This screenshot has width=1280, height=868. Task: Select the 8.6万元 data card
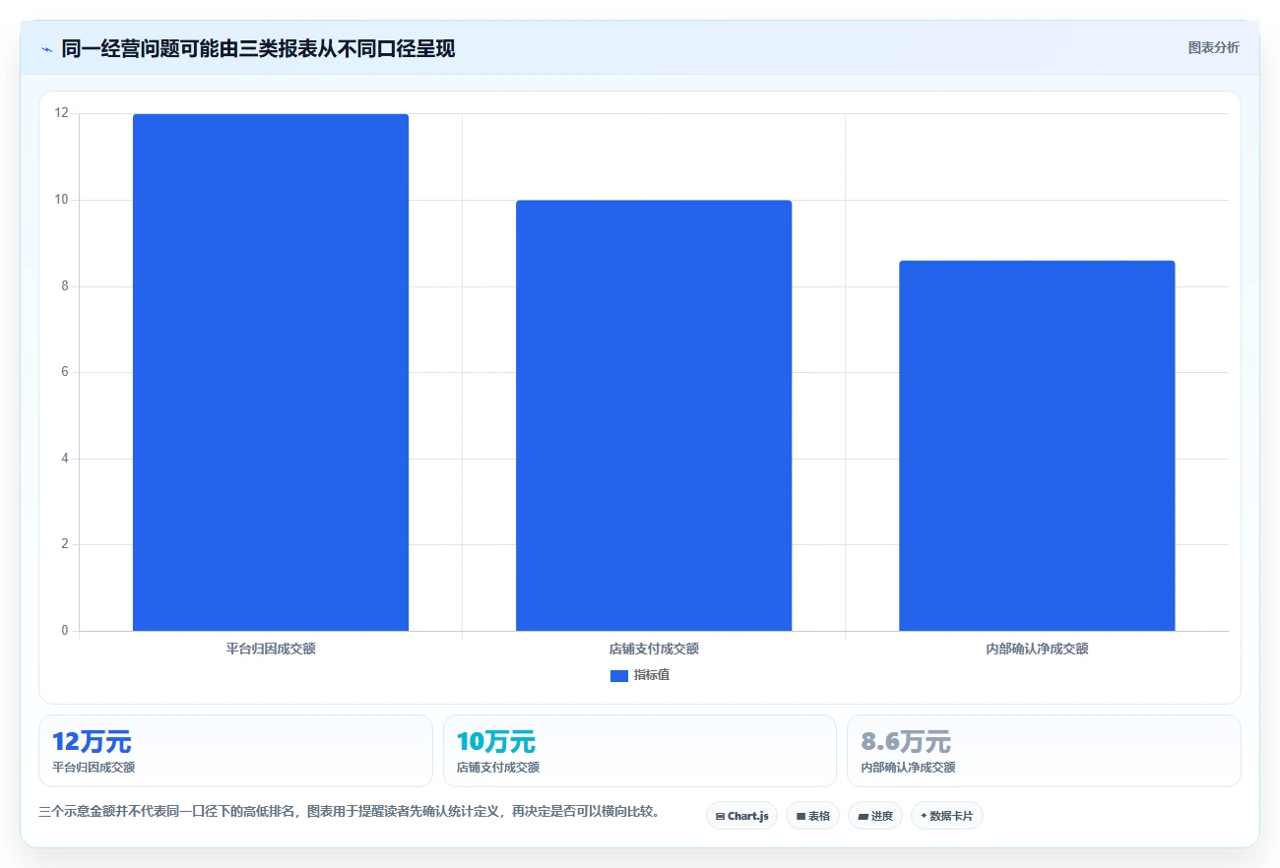click(1044, 751)
